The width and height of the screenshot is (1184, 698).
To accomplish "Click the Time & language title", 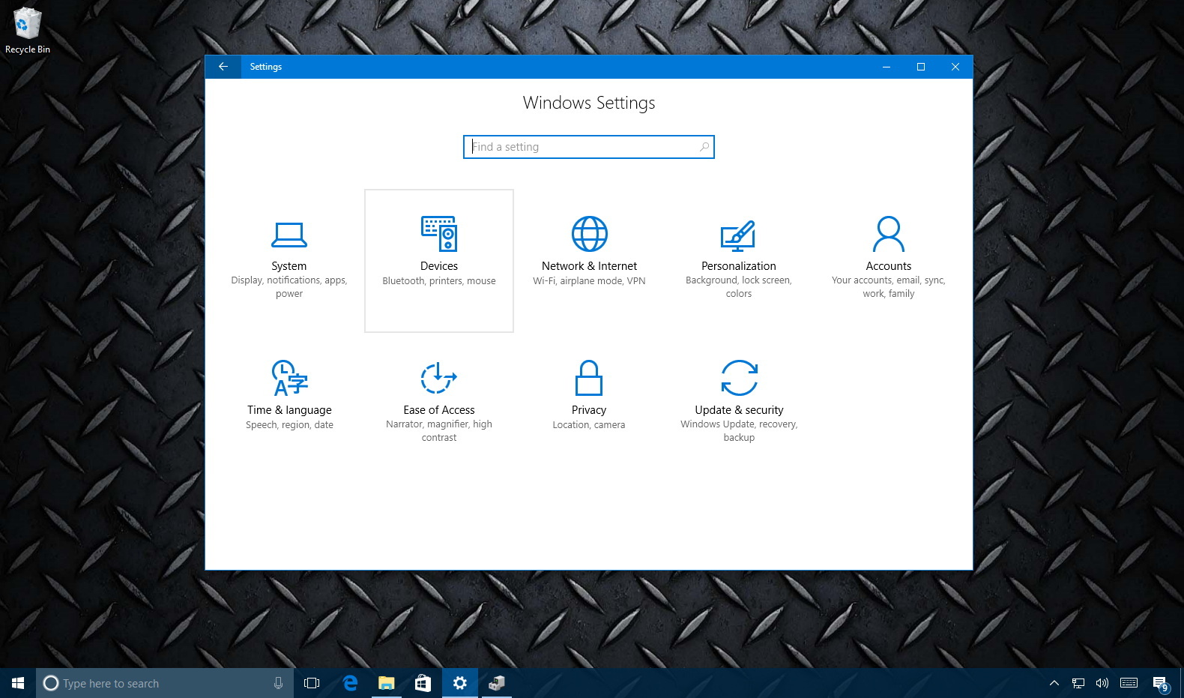I will point(289,410).
